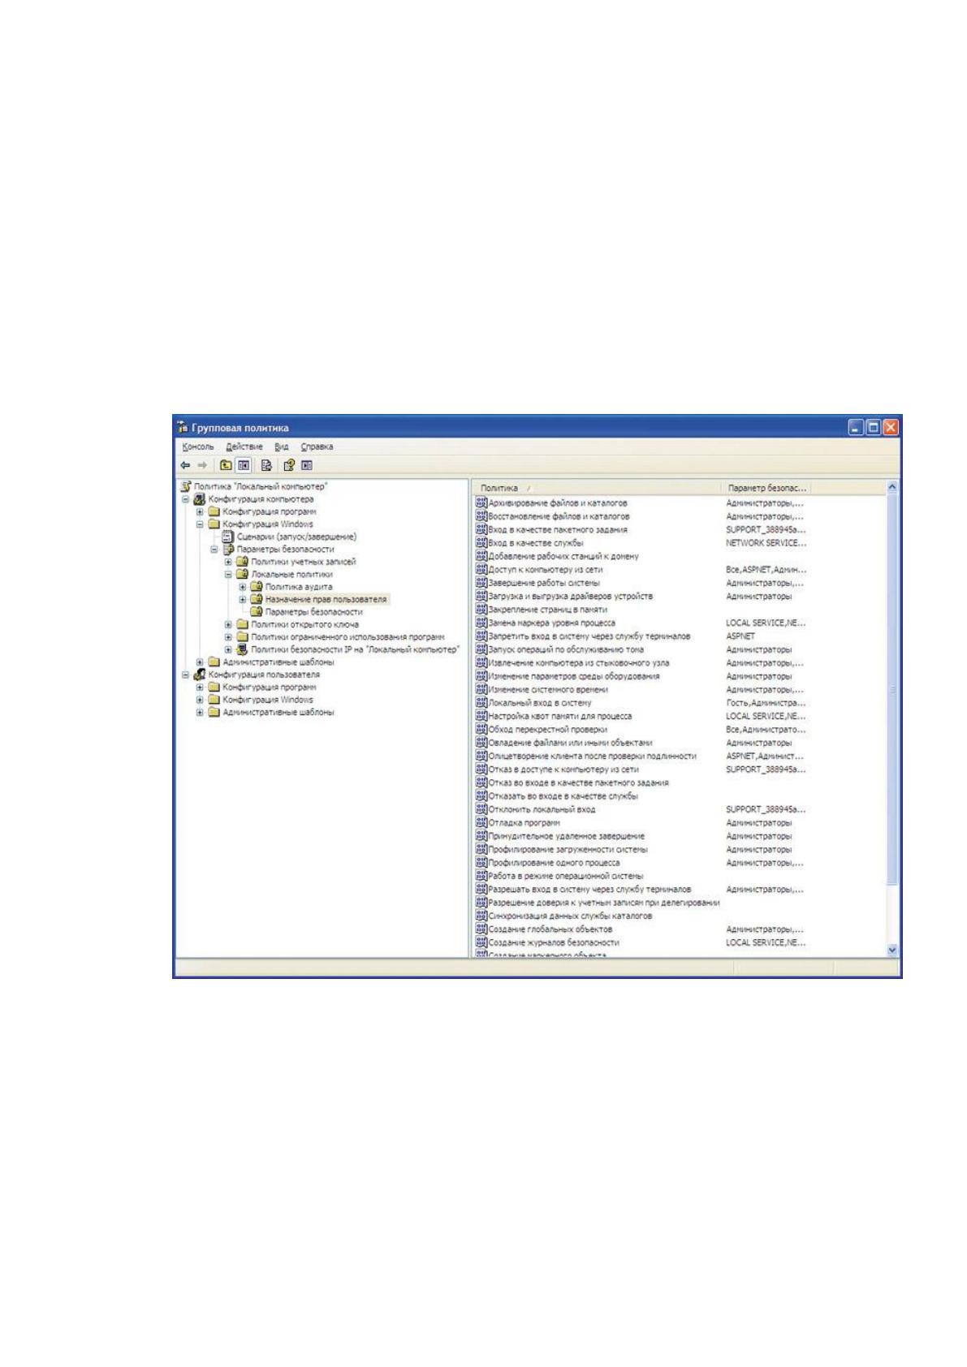The image size is (967, 1367).
Task: Toggle the console tree show/hide icon
Action: pos(243,465)
